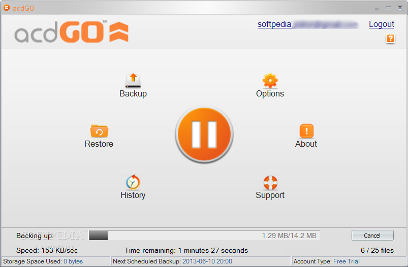408x267 pixels.
Task: Click the 6 / 25 files counter
Action: (377, 250)
